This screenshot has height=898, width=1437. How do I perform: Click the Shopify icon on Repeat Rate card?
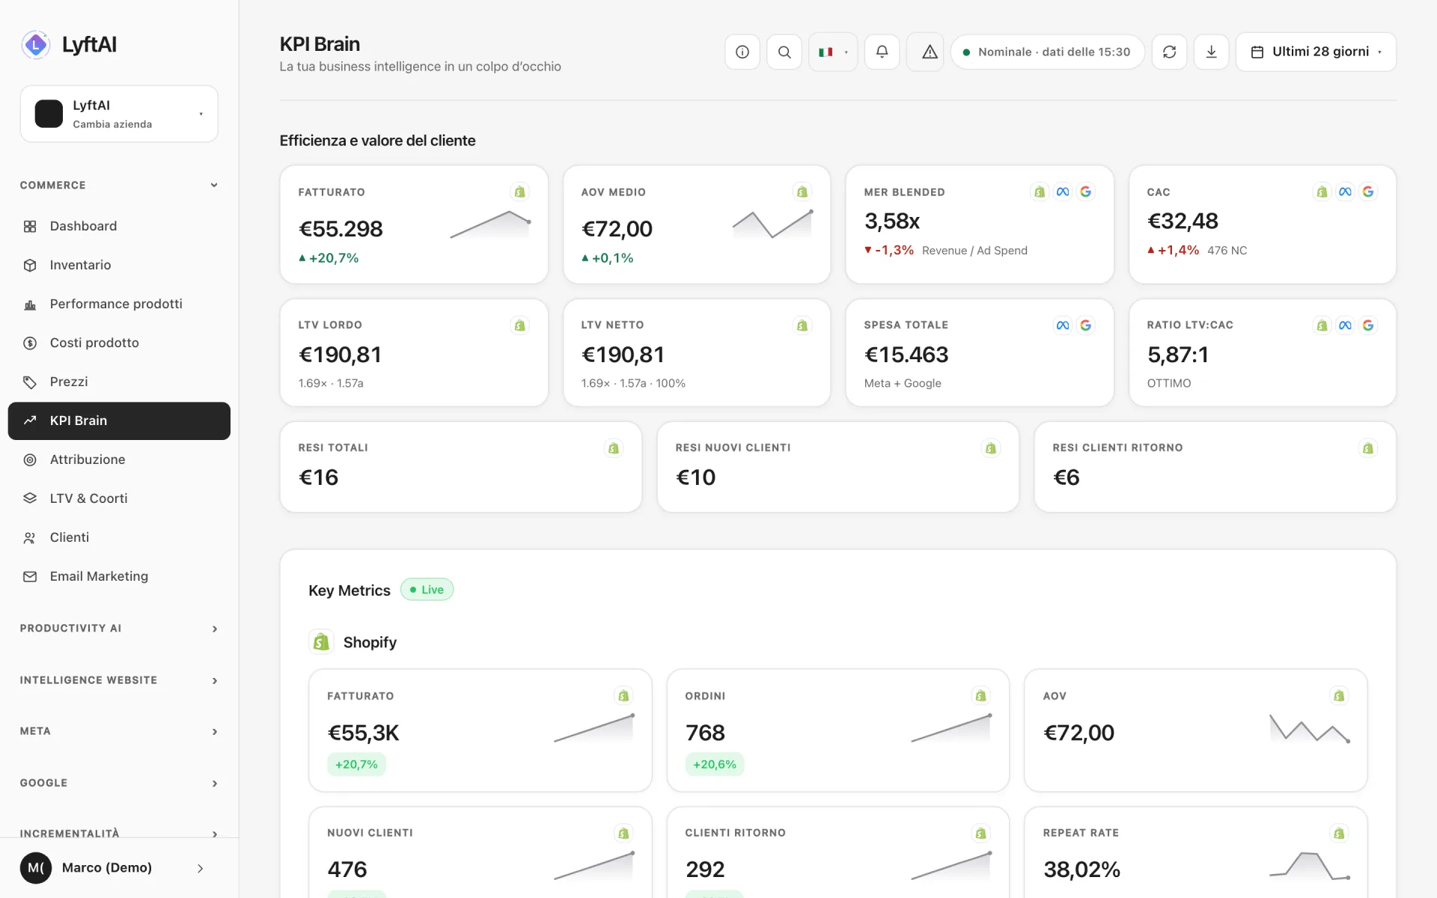click(x=1338, y=833)
